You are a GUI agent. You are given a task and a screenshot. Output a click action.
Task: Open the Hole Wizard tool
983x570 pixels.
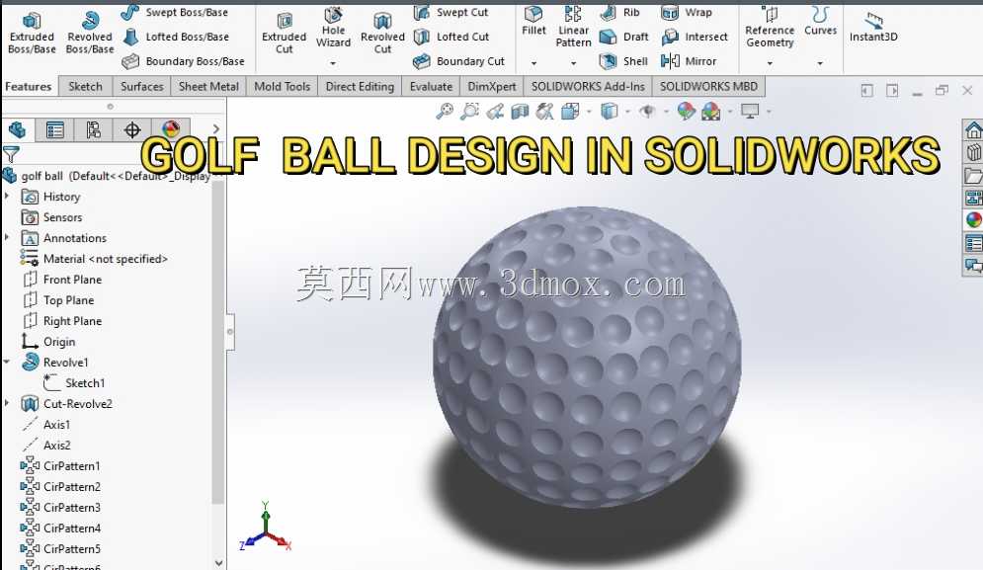tap(333, 29)
